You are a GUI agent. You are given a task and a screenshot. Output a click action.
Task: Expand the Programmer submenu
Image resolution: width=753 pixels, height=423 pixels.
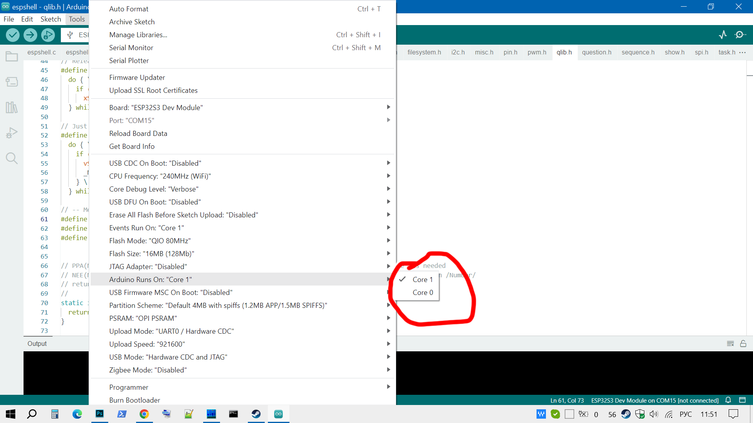(x=242, y=387)
